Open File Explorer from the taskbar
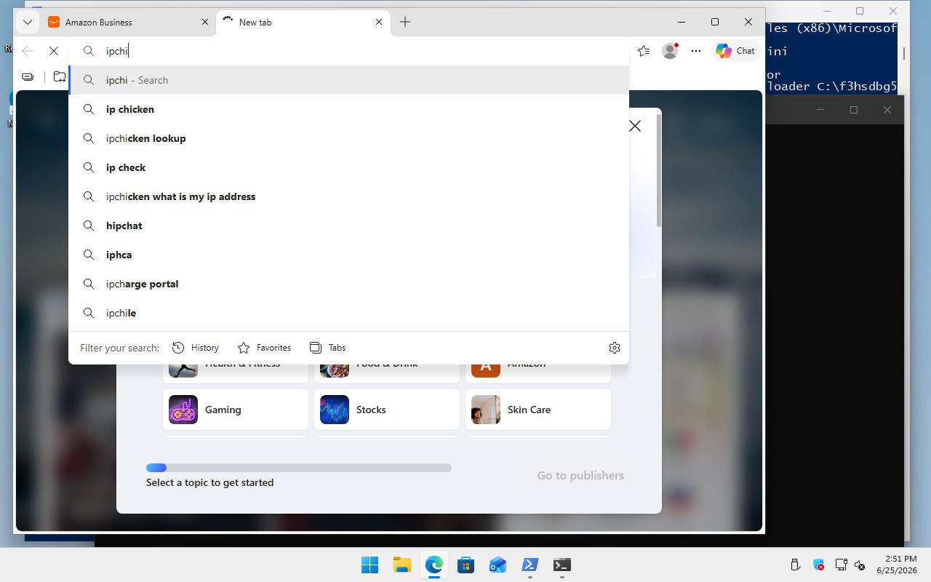931x582 pixels. pos(401,565)
